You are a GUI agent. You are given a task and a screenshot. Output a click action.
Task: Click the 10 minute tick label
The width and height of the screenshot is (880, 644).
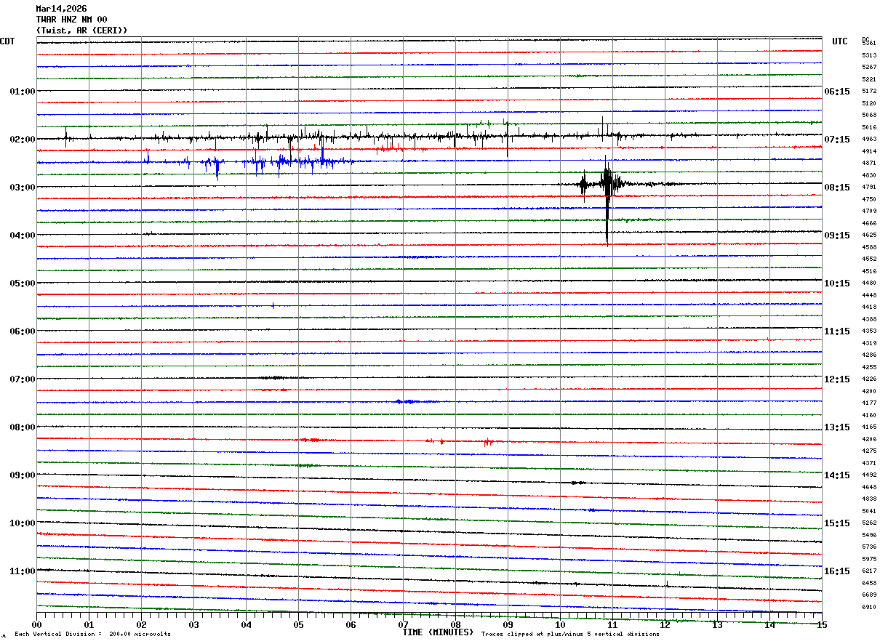click(x=560, y=625)
